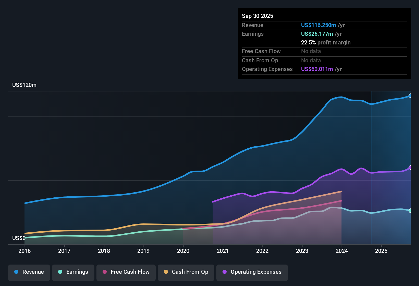This screenshot has width=419, height=286.
Task: Click the 2020 year label on the axis
Action: pos(183,251)
